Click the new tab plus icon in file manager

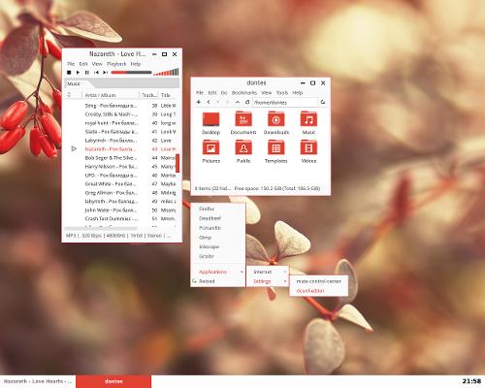coord(199,102)
